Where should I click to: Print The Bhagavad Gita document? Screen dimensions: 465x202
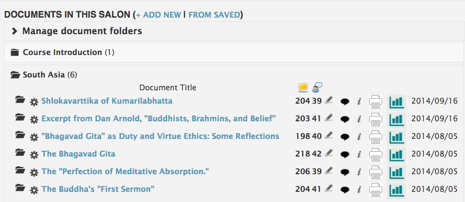[376, 155]
